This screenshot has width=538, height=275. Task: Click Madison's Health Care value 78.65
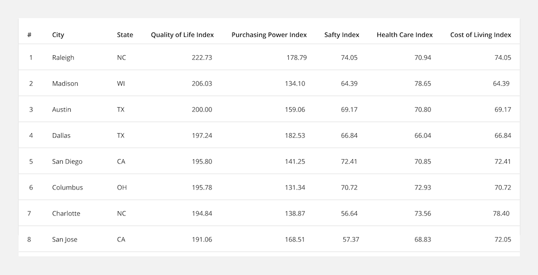[x=423, y=83]
